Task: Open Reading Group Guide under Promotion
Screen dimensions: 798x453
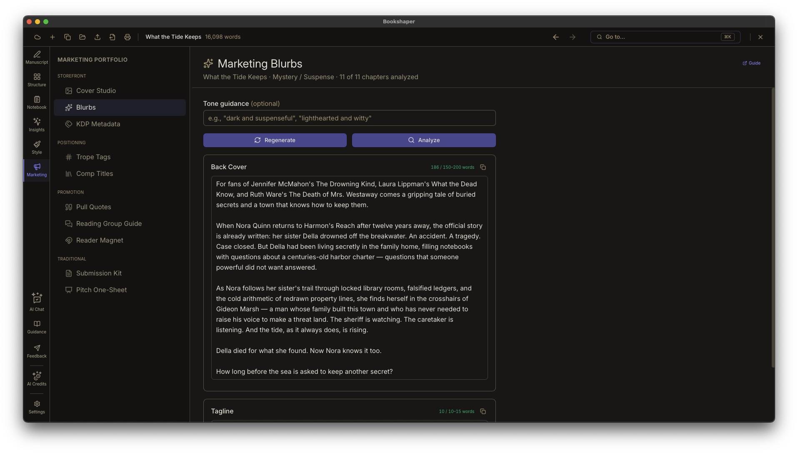Action: tap(120, 224)
